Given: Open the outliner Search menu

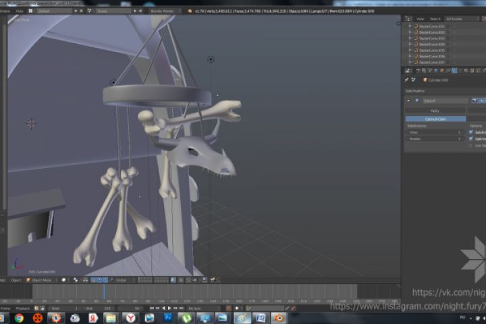Looking at the screenshot, I should click(435, 19).
